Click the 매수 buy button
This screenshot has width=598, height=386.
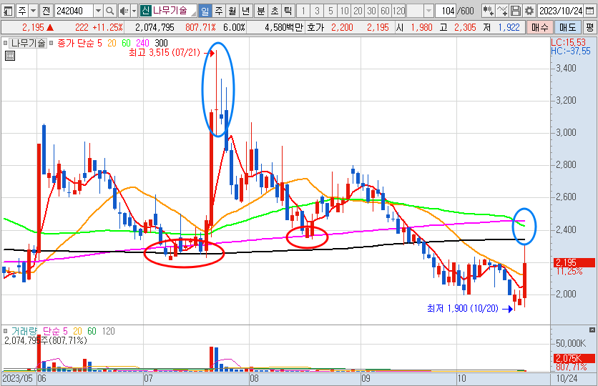pos(539,27)
